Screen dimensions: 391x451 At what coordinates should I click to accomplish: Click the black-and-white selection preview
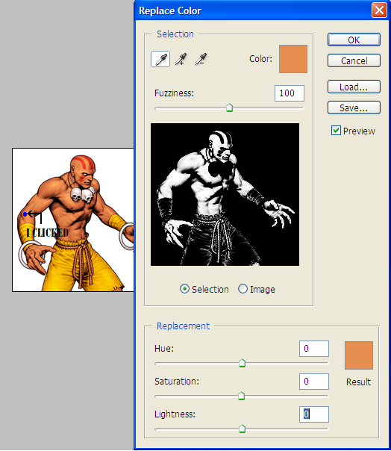(225, 194)
